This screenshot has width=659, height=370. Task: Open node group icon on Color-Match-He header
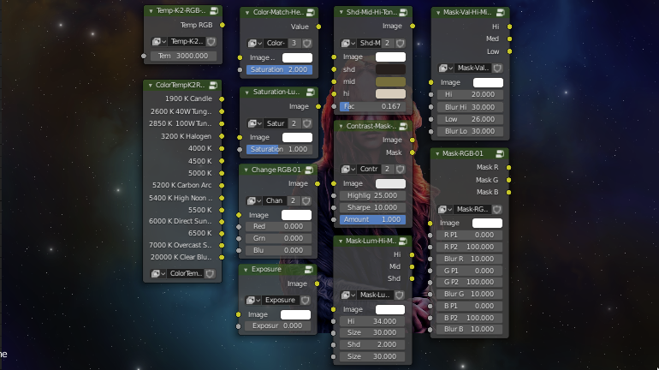pos(311,12)
